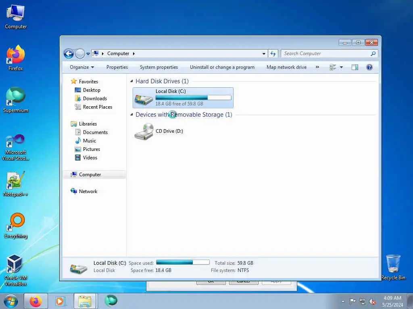Open the Oracle VM VirtualBox shortcut
The width and height of the screenshot is (413, 309).
coord(16,270)
